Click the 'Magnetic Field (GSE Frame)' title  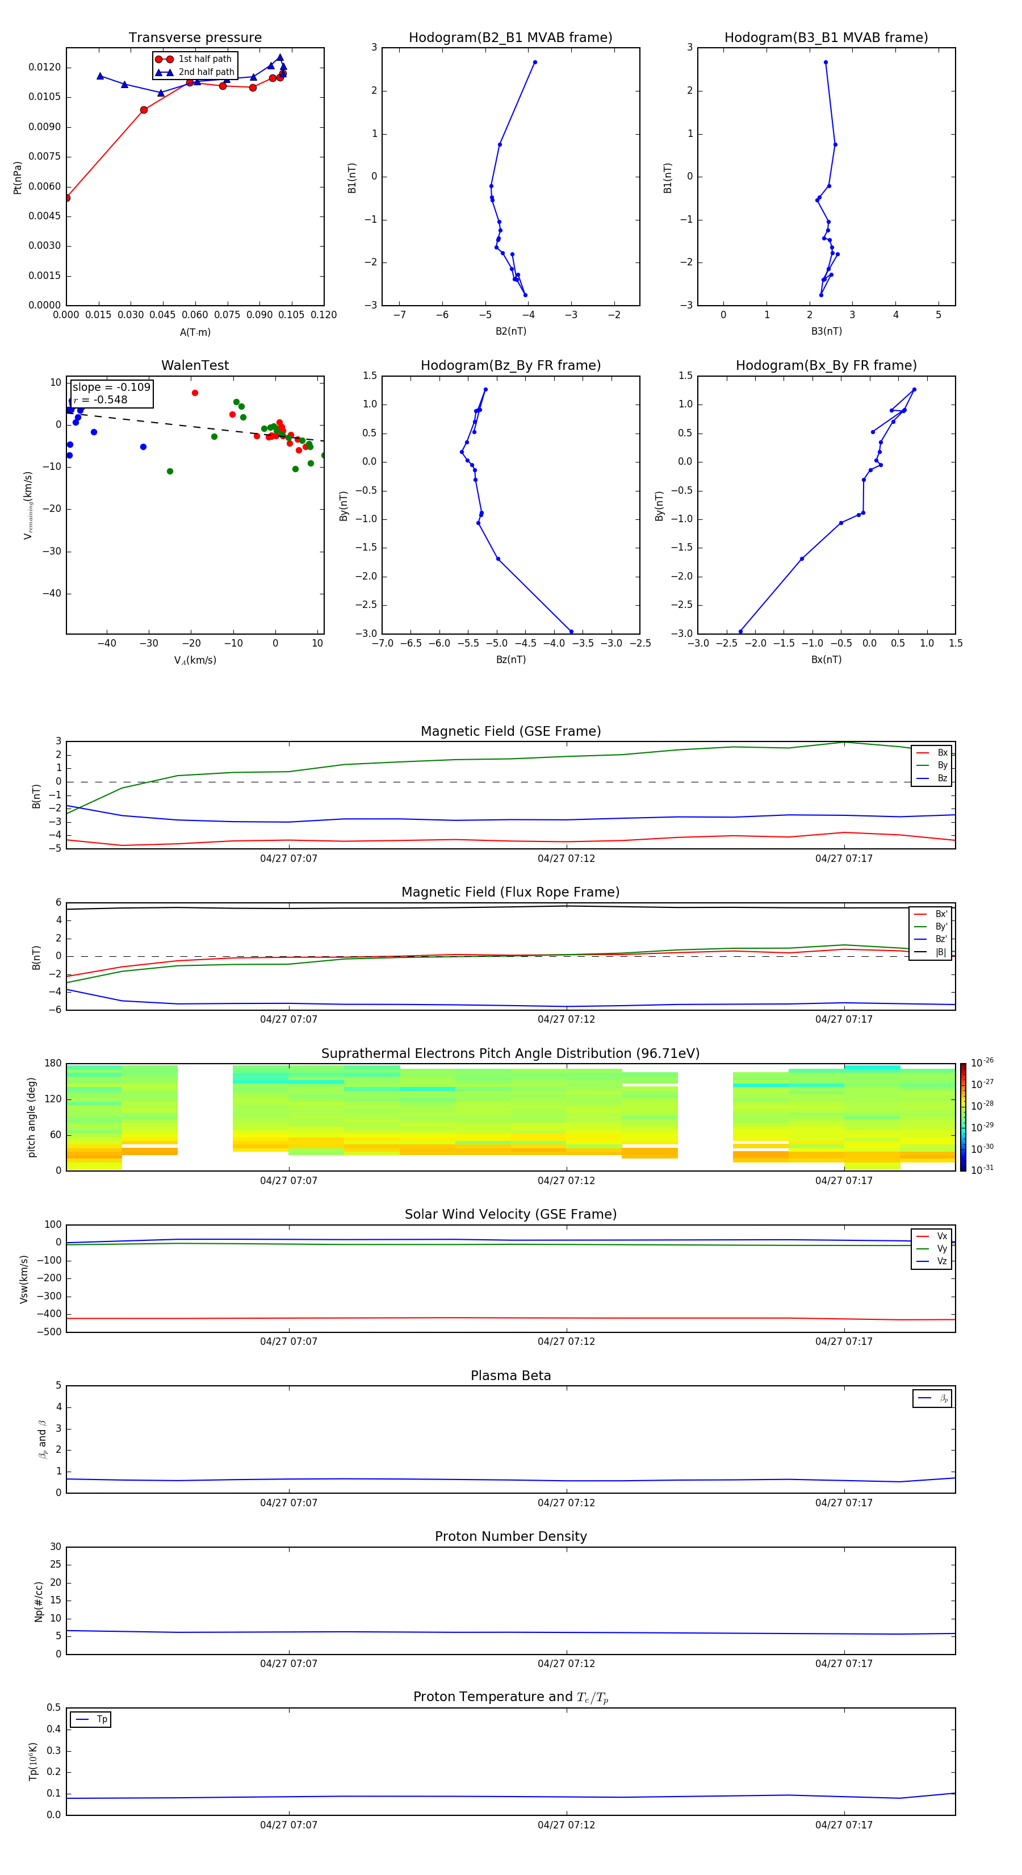(x=510, y=731)
